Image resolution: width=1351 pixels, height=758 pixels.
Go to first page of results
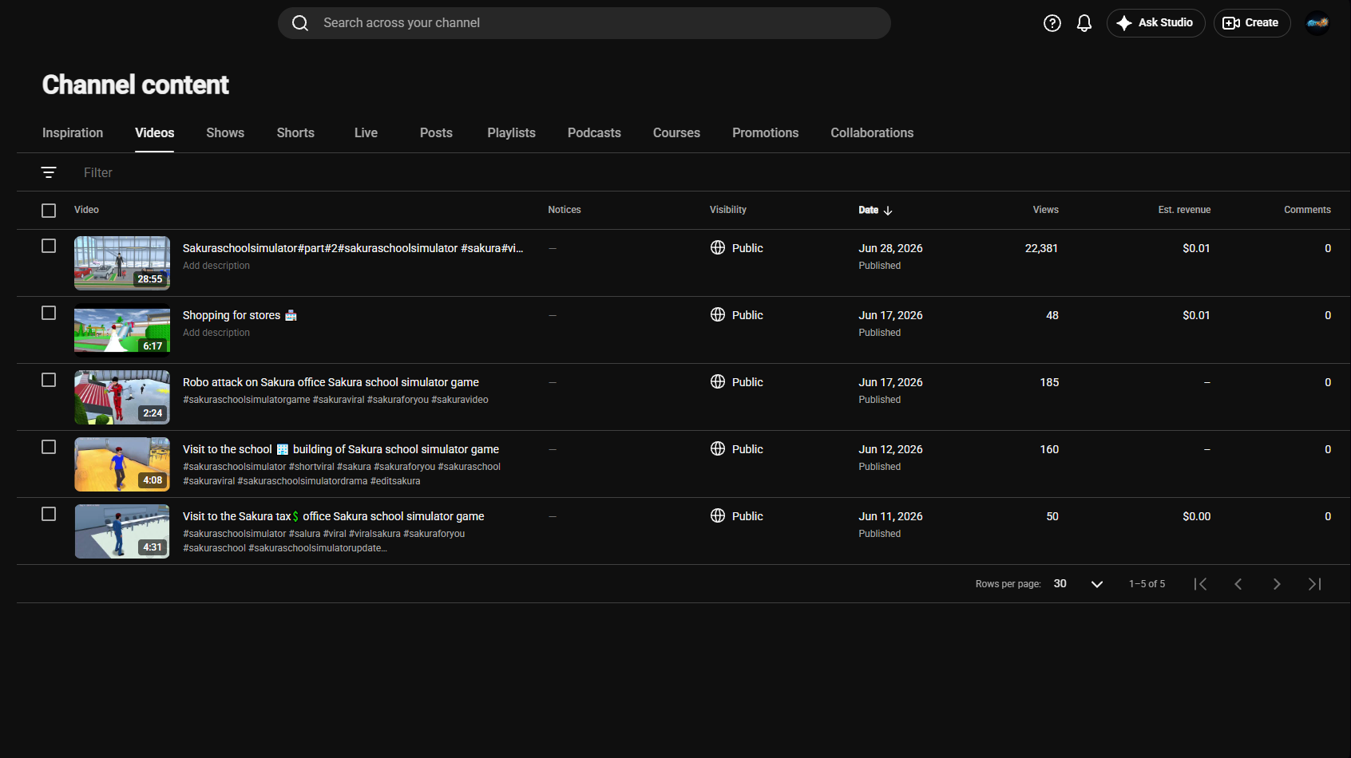[x=1200, y=584]
